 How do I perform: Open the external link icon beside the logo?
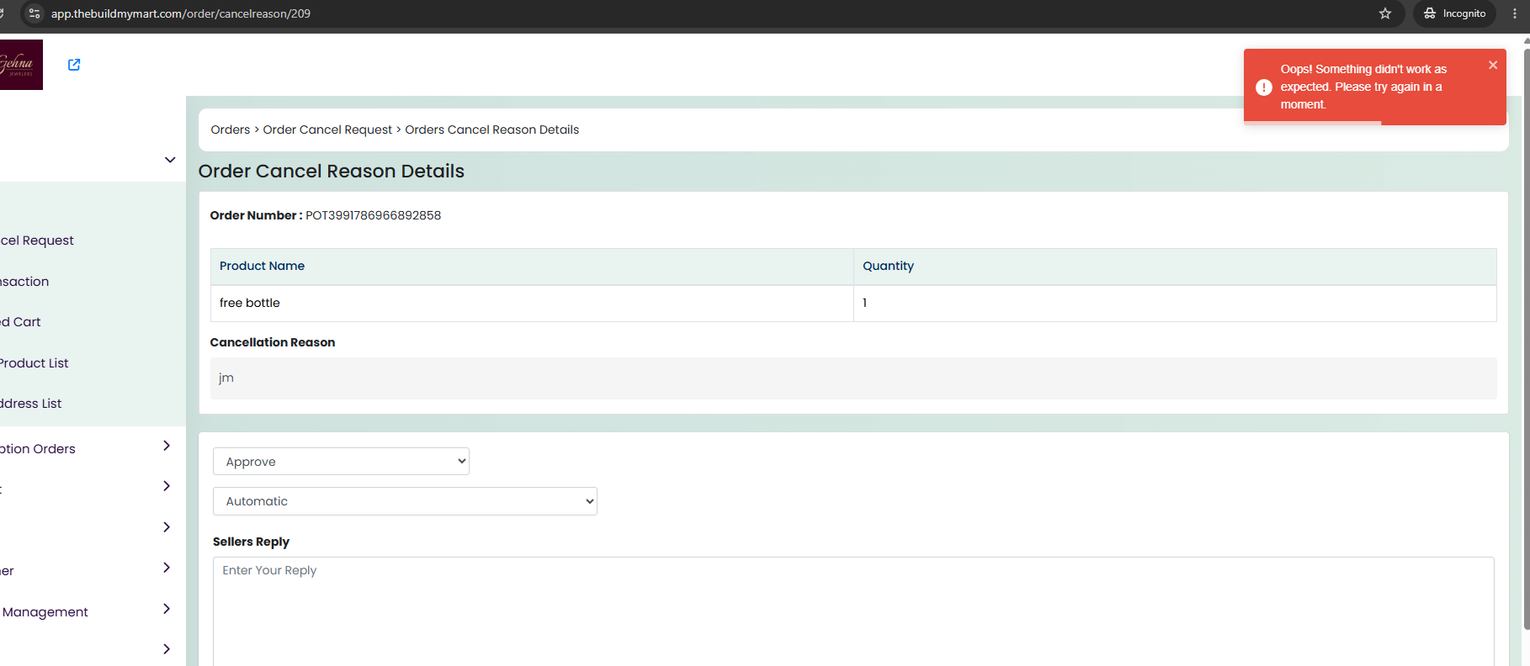tap(74, 65)
